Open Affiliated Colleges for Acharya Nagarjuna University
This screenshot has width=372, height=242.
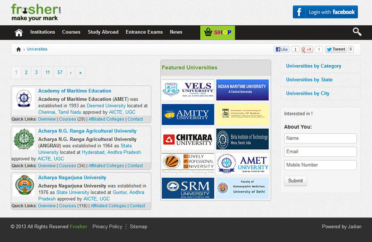pyautogui.click(x=109, y=206)
